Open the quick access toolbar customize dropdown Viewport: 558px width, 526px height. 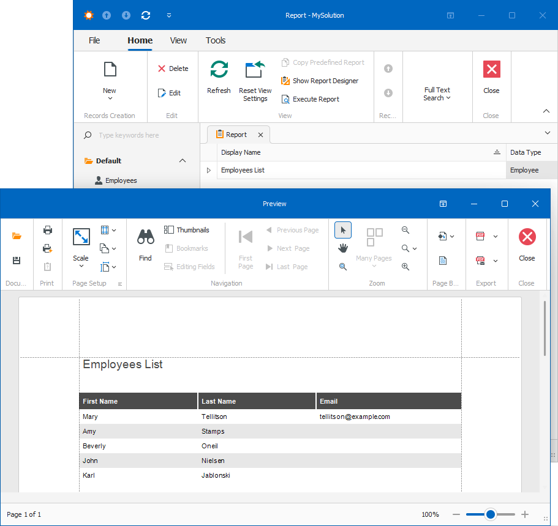point(169,15)
